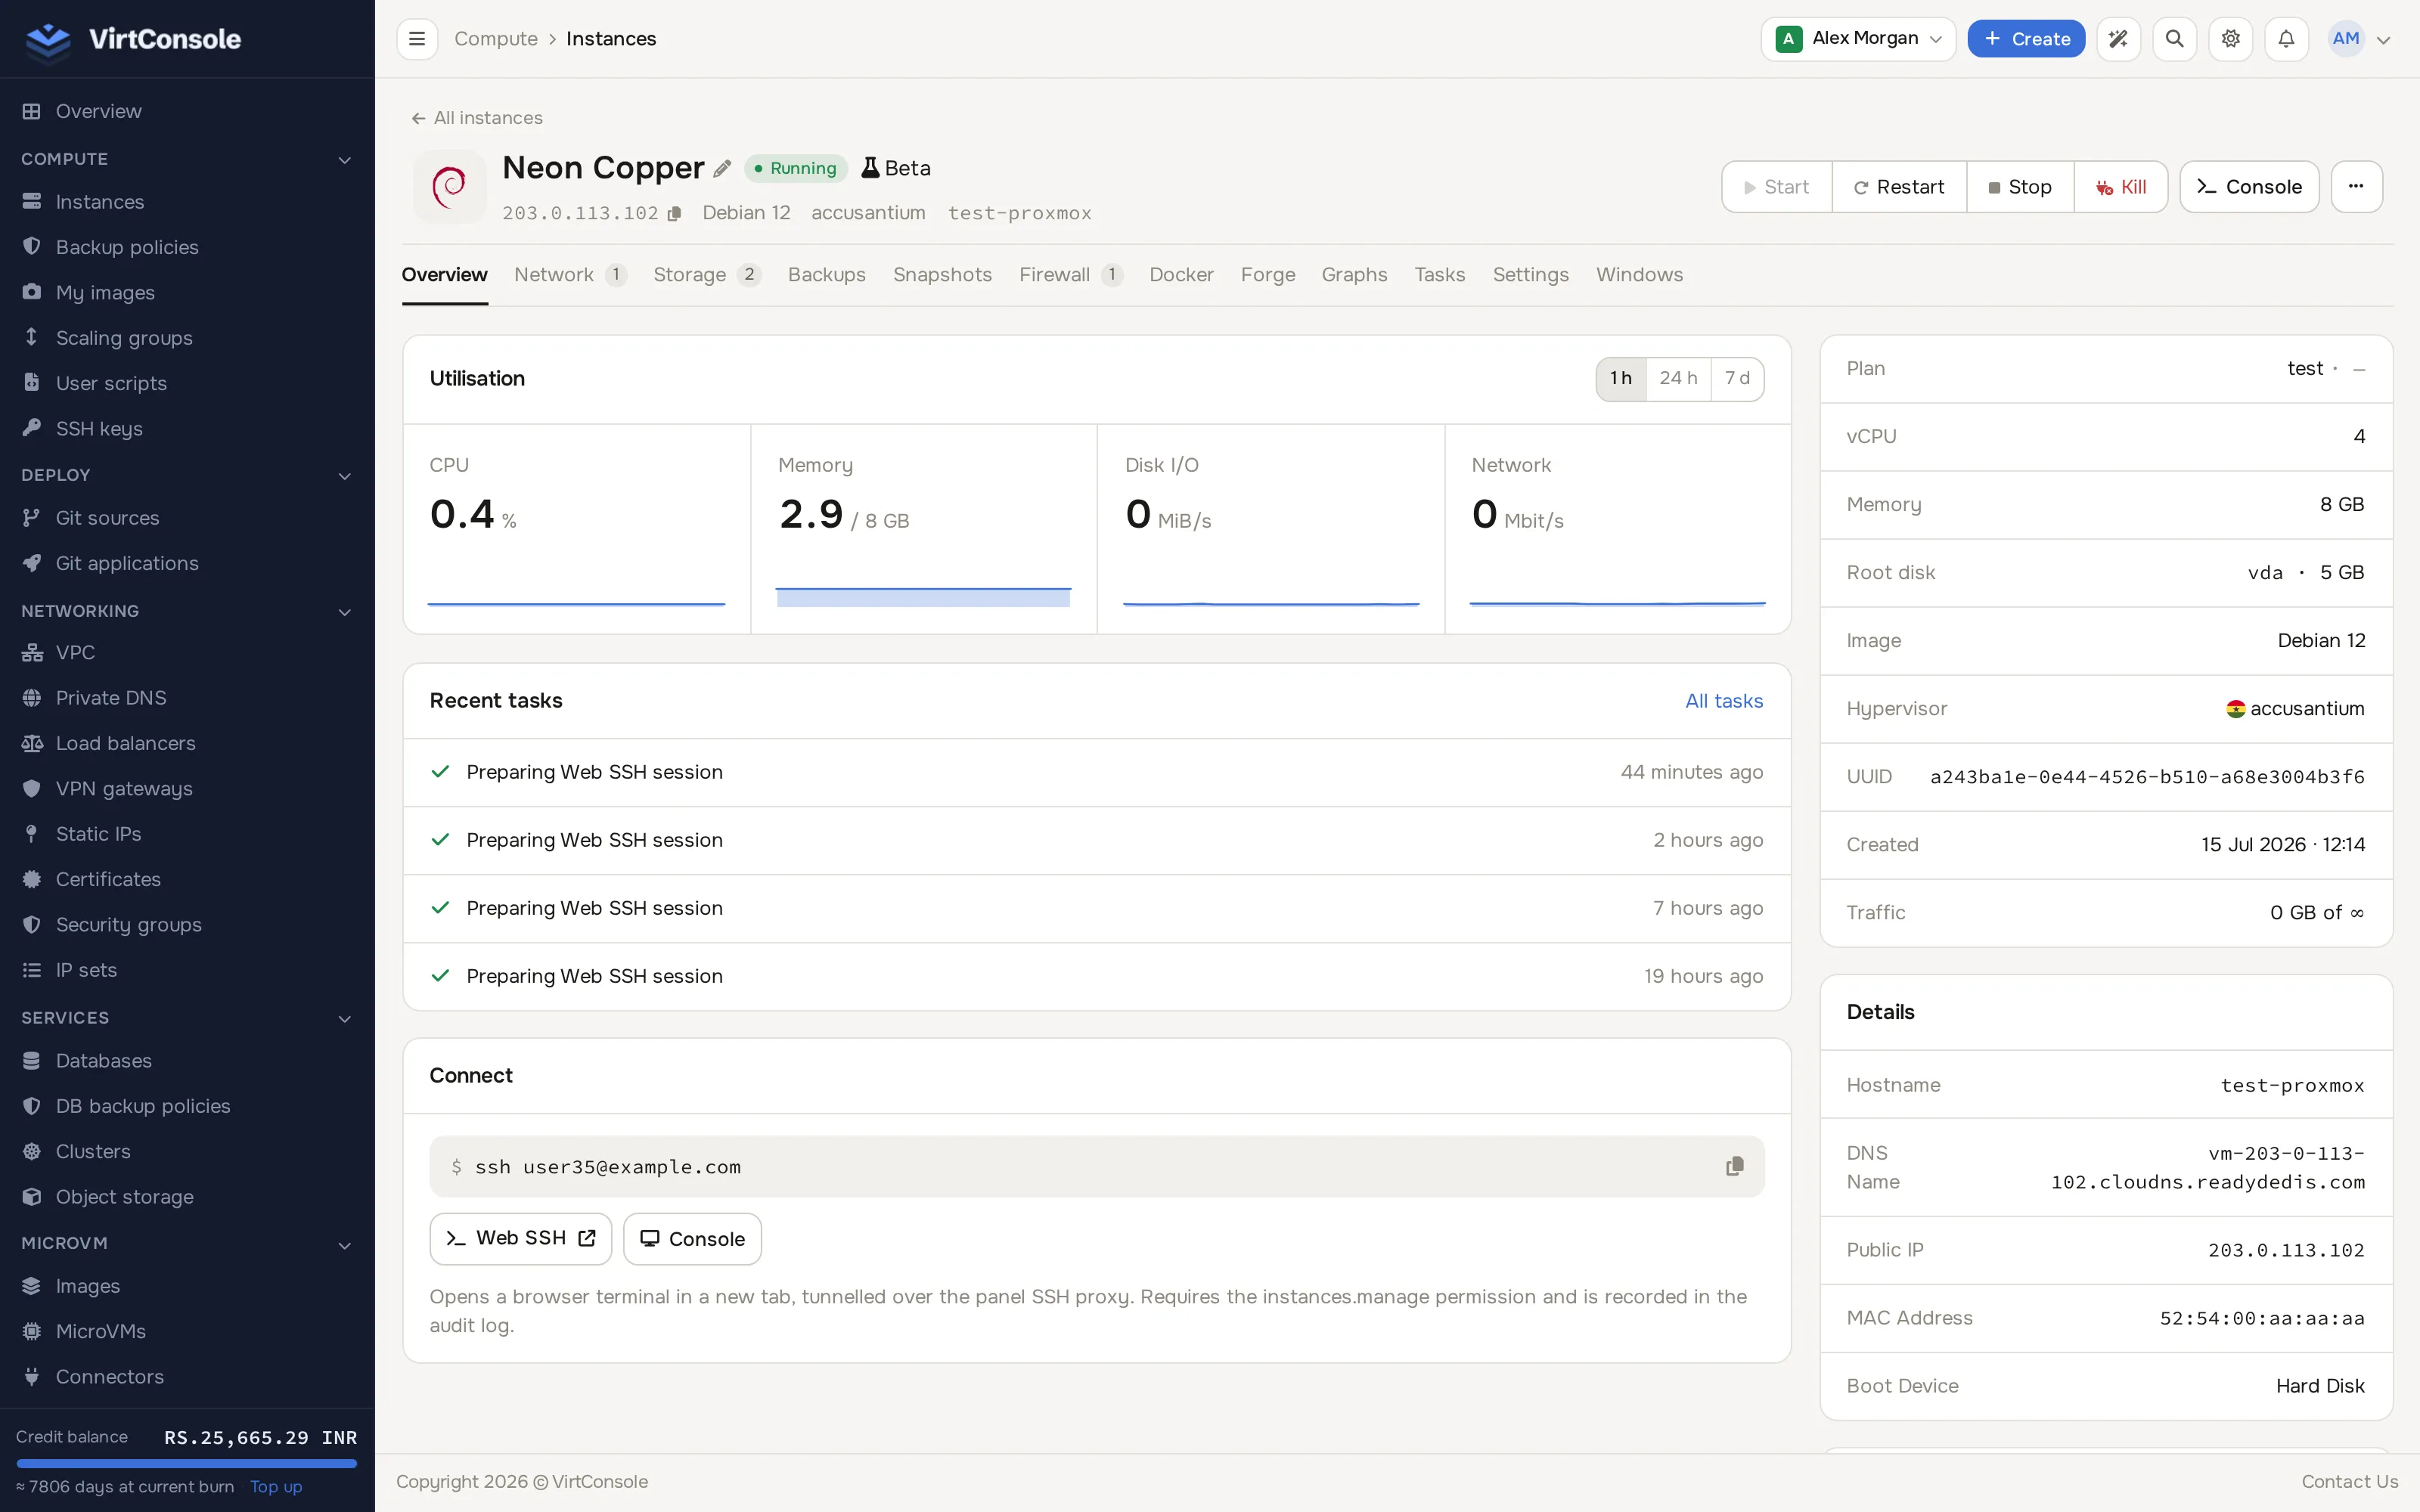Open the three-dots more actions menu
2420x1512 pixels.
tap(2356, 187)
